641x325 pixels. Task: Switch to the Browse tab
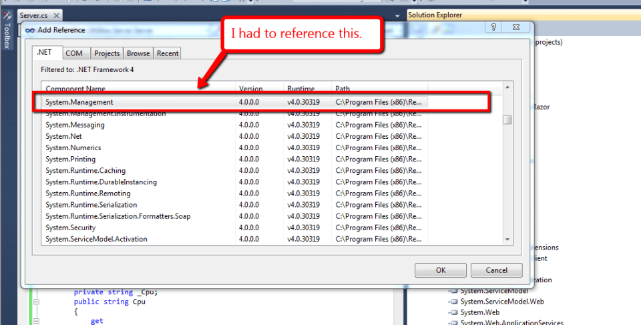point(138,53)
